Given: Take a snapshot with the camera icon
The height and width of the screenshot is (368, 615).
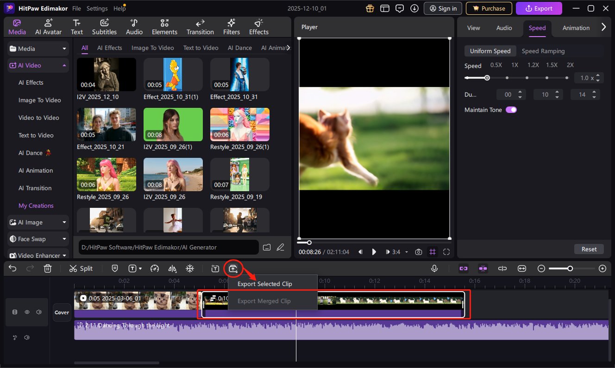Looking at the screenshot, I should pyautogui.click(x=419, y=252).
